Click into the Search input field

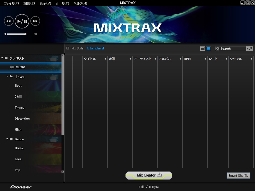click(x=233, y=49)
